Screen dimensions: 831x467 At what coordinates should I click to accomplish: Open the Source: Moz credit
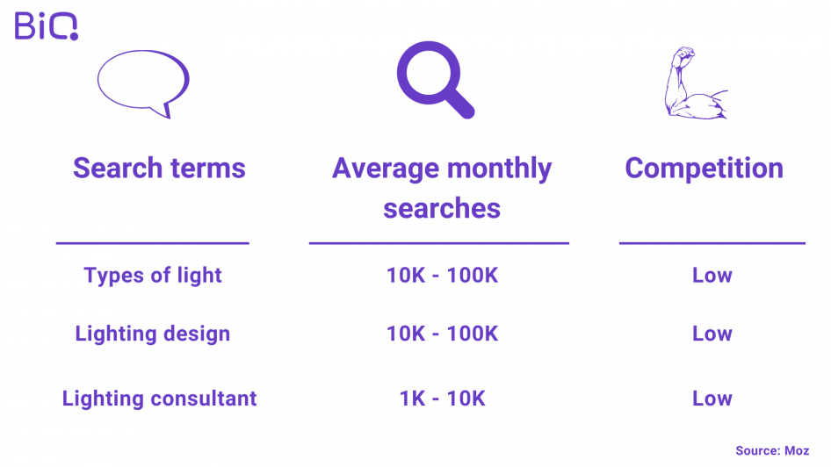[x=772, y=450]
